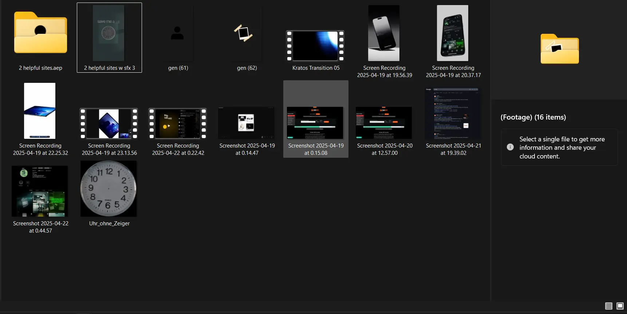627x314 pixels.
Task: Open Screen Recording 2025-04-19 at 23.13.56 video
Action: click(x=109, y=124)
